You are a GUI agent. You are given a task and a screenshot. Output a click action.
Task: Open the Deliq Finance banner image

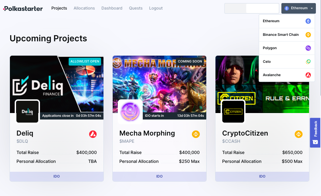(x=57, y=84)
